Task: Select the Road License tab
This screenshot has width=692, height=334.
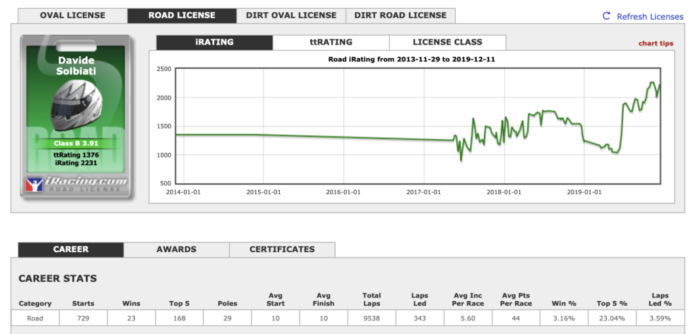Action: tap(182, 16)
